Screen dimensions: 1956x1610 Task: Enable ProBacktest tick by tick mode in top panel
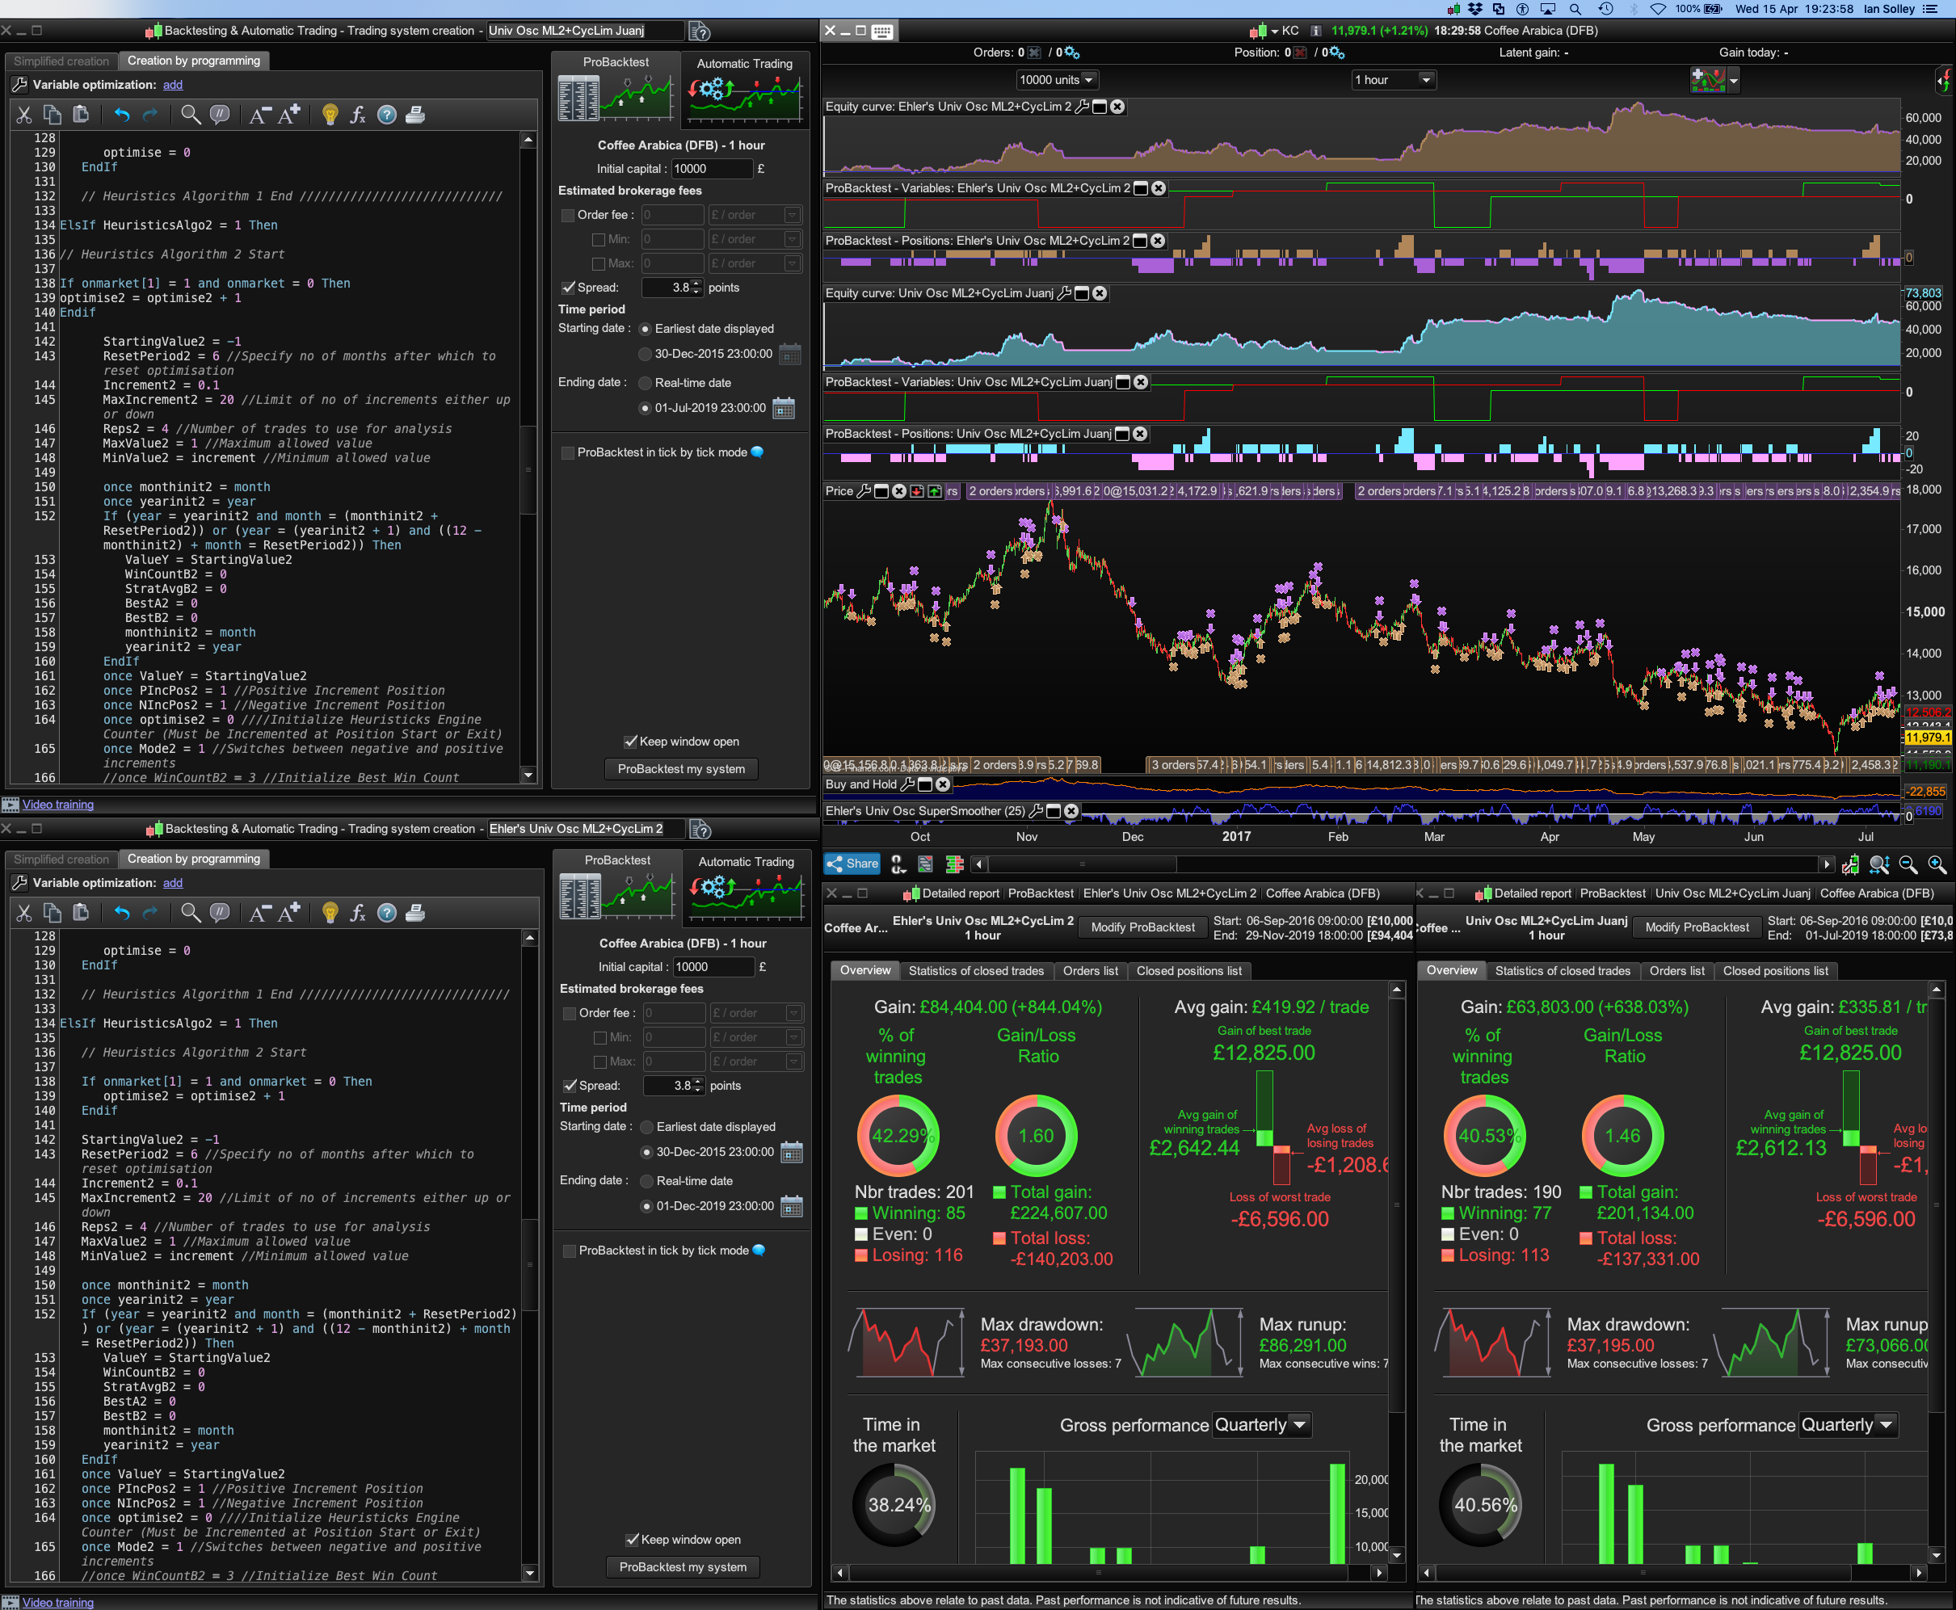pos(568,452)
